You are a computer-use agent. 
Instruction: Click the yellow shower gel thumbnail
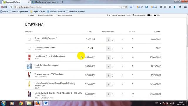point(29,84)
